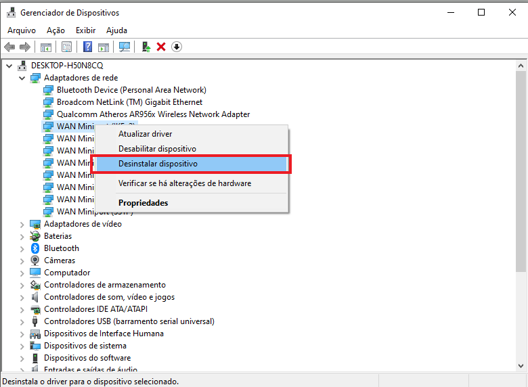Click the Controladores de armazenamento icon
The height and width of the screenshot is (387, 528).
click(x=35, y=285)
